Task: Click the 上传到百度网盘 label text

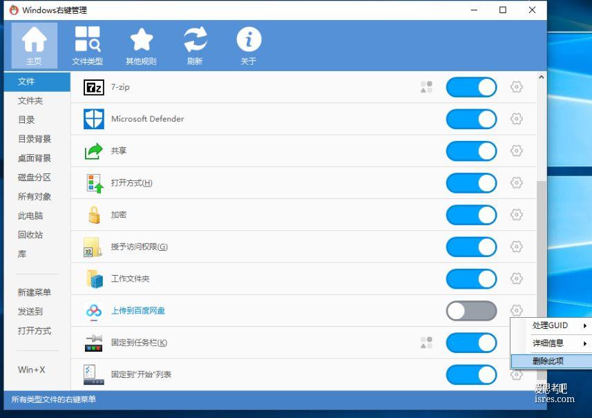Action: click(x=137, y=311)
